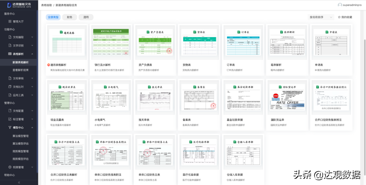The width and height of the screenshot is (366, 185).
Task: Click the 模型中心 branch icon
Action: pyautogui.click(x=10, y=127)
